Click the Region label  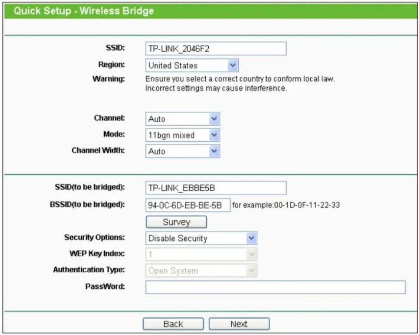click(x=112, y=65)
